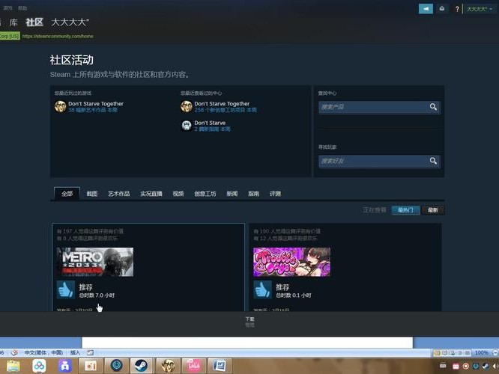This screenshot has height=374, width=499.
Task: Click the steamcommunity.com URL address
Action: [x=58, y=36]
